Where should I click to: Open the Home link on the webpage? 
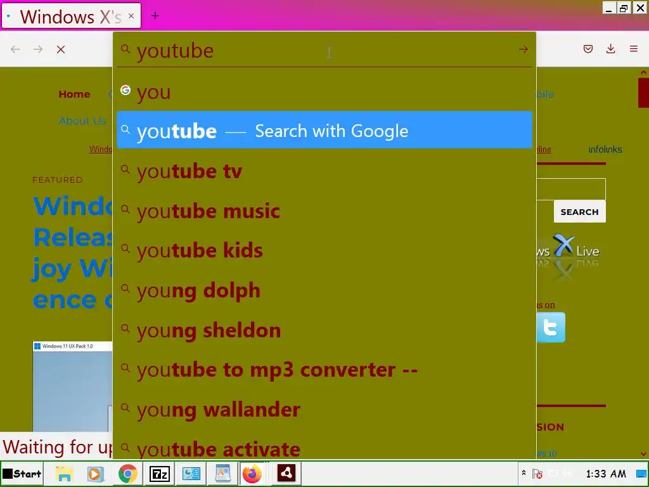click(x=75, y=94)
